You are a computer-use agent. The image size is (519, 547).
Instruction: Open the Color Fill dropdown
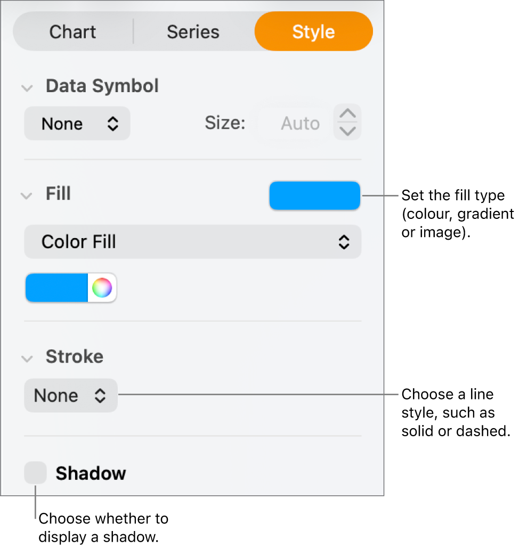click(x=192, y=242)
